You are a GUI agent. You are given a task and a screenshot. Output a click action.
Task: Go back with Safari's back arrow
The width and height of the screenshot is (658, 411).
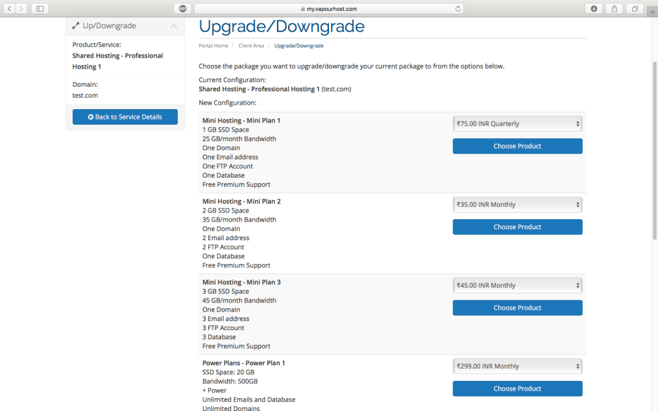pos(9,8)
